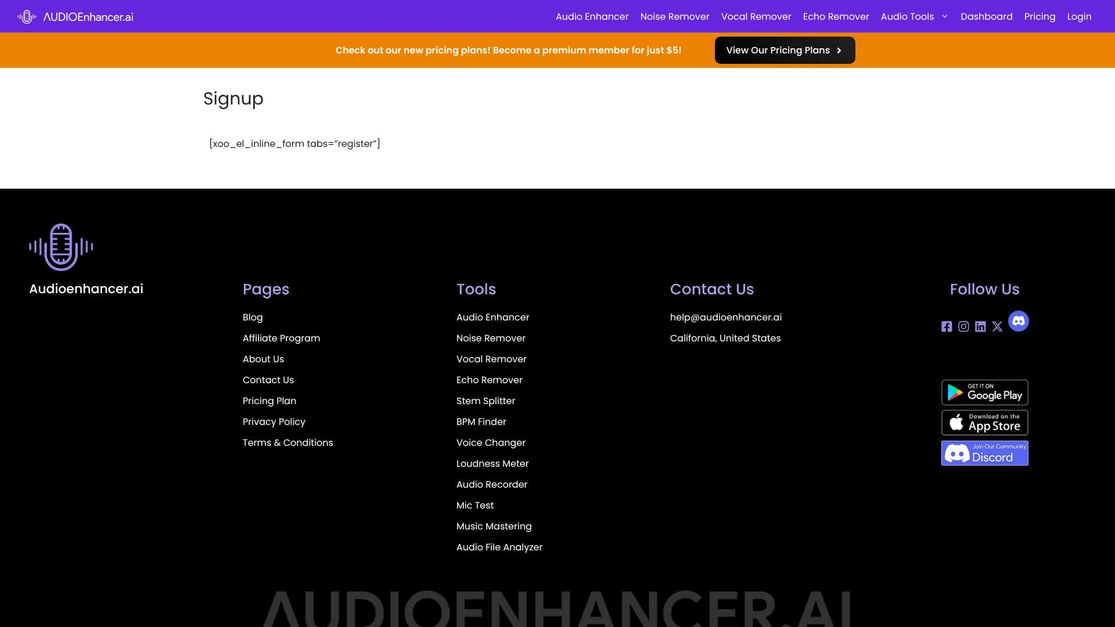Click the Pages footer column heading
Image resolution: width=1115 pixels, height=627 pixels.
pyautogui.click(x=266, y=289)
